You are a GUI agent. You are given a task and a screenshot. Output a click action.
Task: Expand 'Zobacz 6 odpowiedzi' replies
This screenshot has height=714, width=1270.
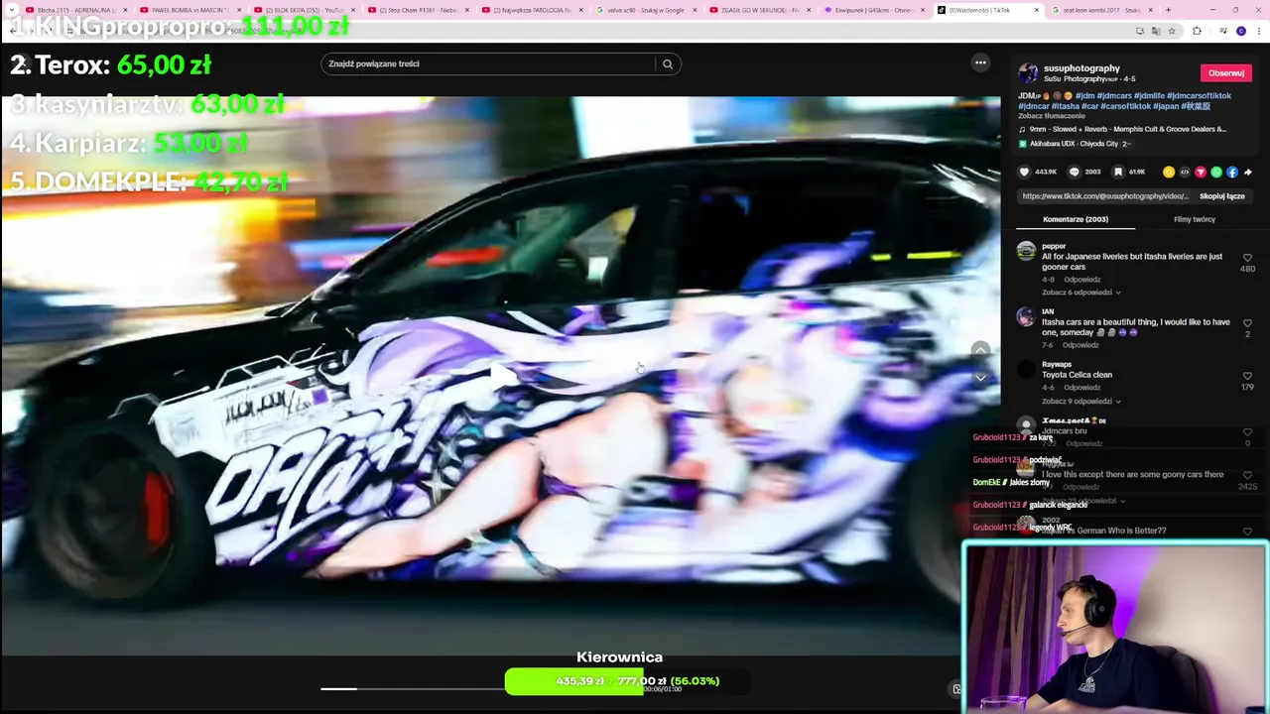(1080, 293)
